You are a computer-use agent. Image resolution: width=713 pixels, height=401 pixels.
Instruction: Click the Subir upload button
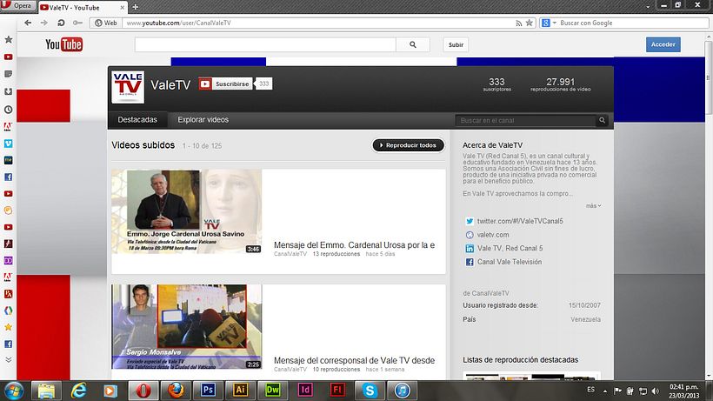[456, 44]
